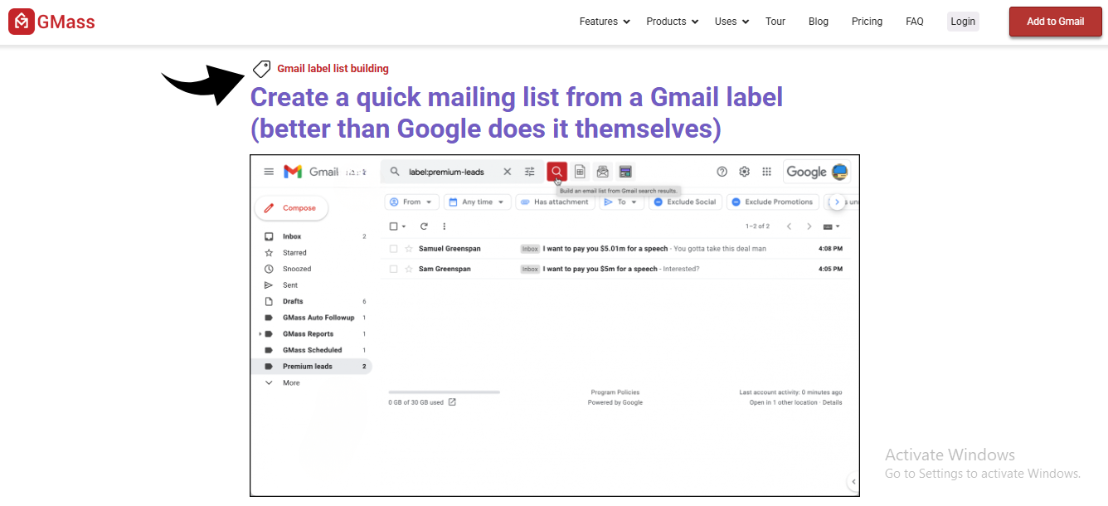Click the Google account avatar
The width and height of the screenshot is (1108, 506).
(839, 172)
